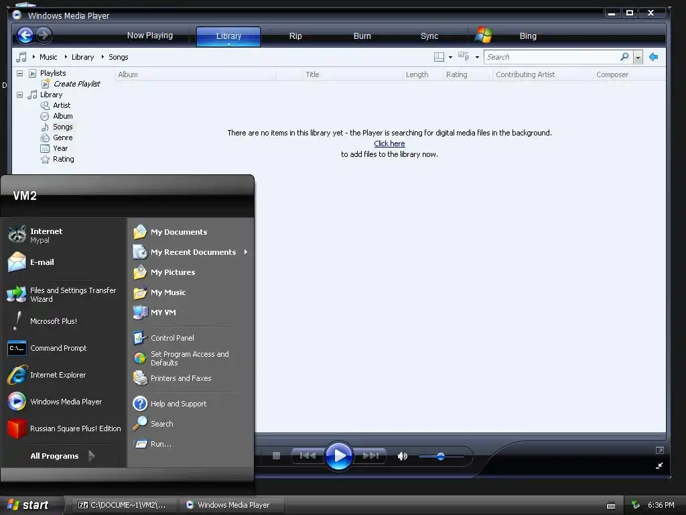This screenshot has height=515, width=686.
Task: Select Artist in the Library tree
Action: pyautogui.click(x=62, y=105)
